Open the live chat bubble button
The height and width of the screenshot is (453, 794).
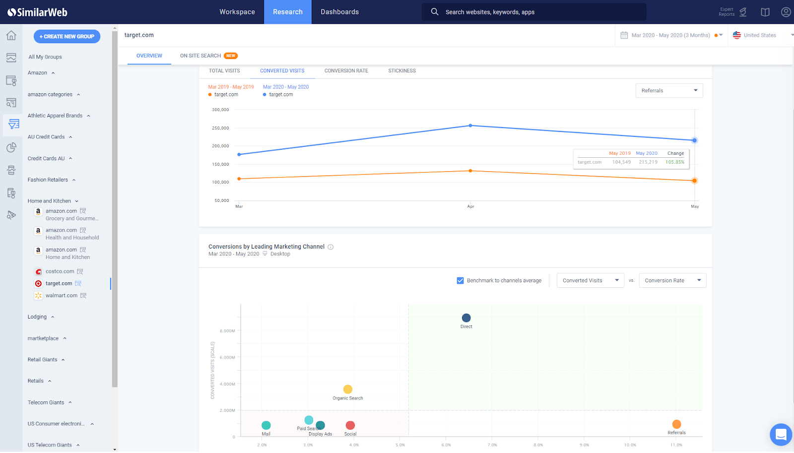[781, 435]
